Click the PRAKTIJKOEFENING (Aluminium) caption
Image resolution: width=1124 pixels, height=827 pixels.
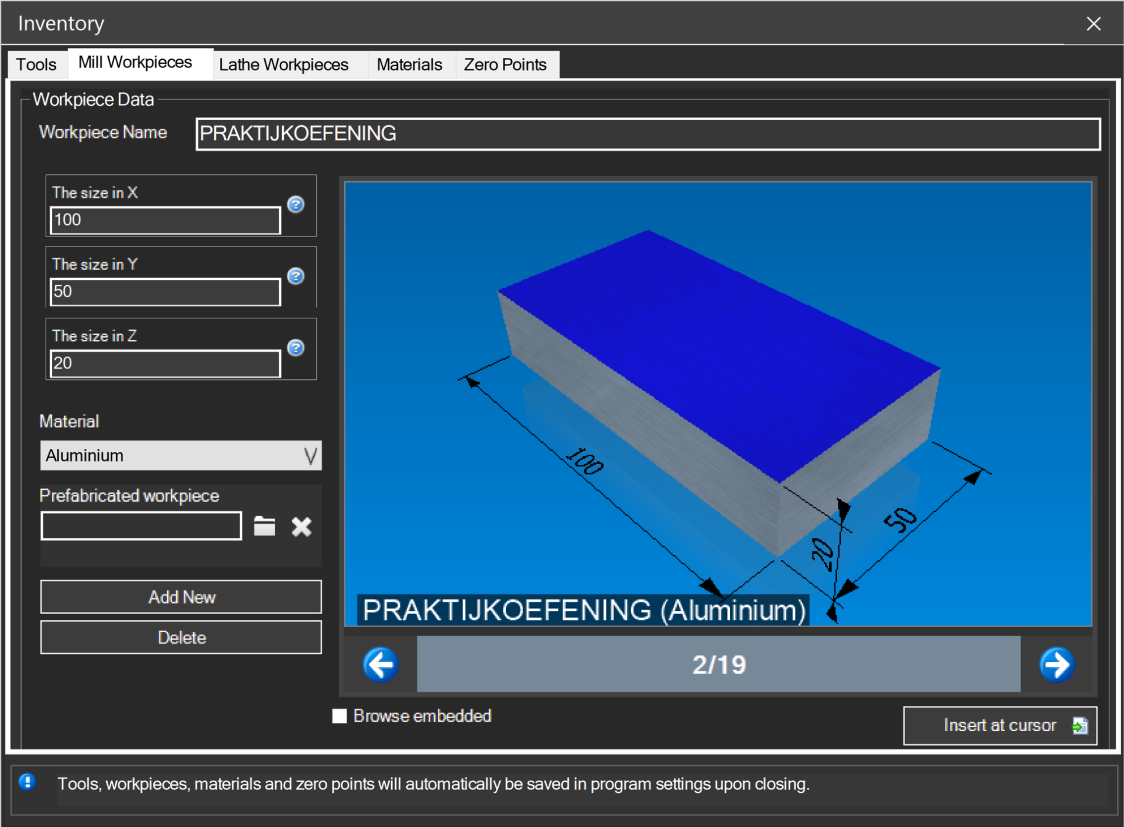(584, 610)
